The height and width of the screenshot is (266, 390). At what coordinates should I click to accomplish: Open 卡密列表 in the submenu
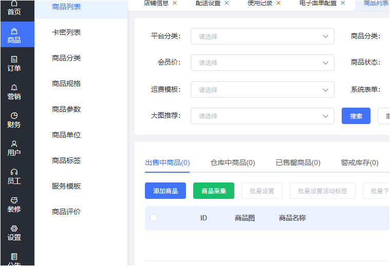point(66,32)
